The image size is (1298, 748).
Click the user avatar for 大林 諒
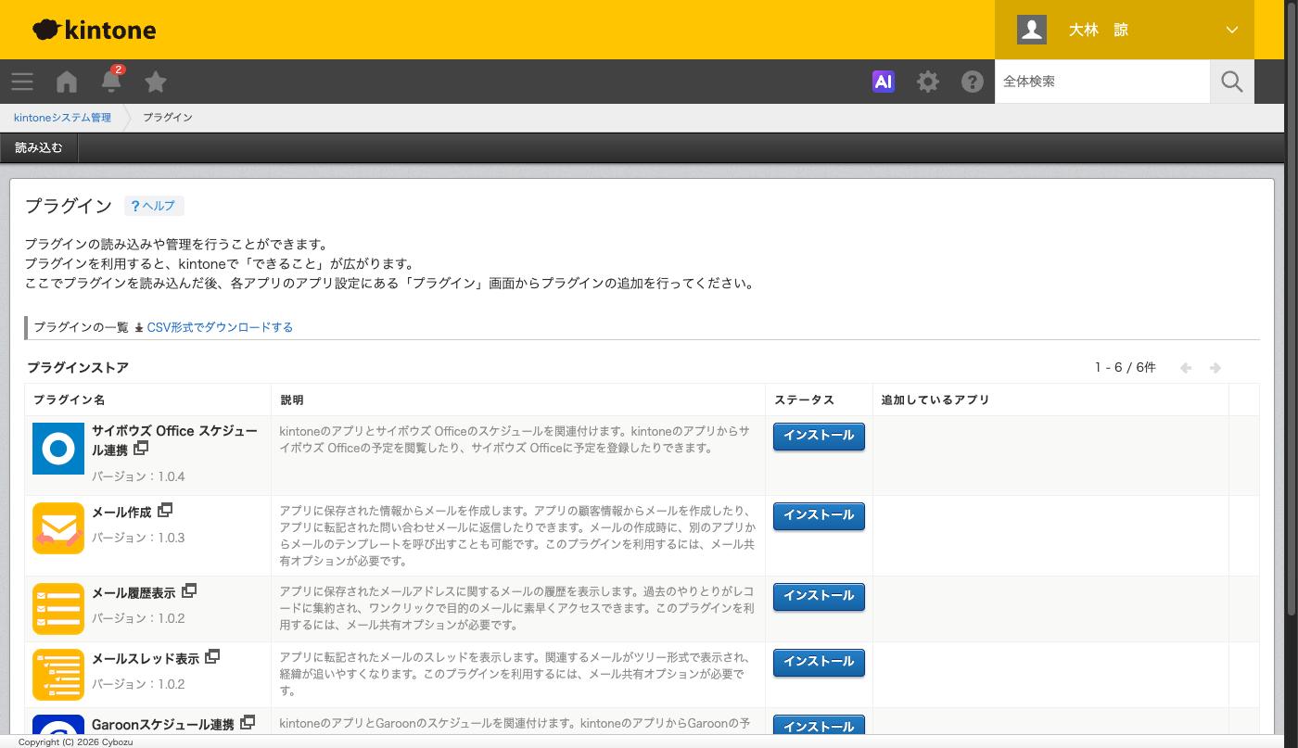click(1032, 30)
